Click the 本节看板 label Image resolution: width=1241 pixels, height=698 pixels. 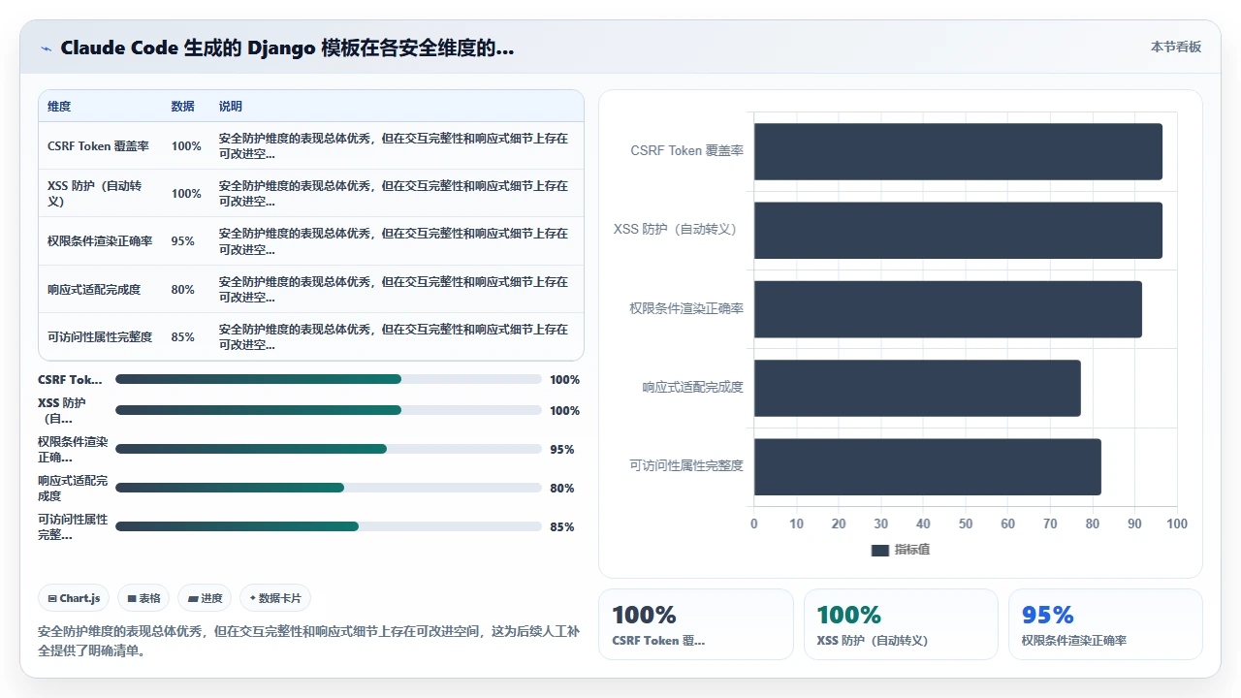click(1176, 47)
